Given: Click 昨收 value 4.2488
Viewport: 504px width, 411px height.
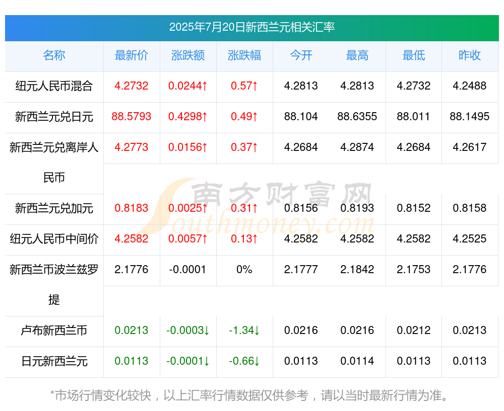Looking at the screenshot, I should coord(470,86).
